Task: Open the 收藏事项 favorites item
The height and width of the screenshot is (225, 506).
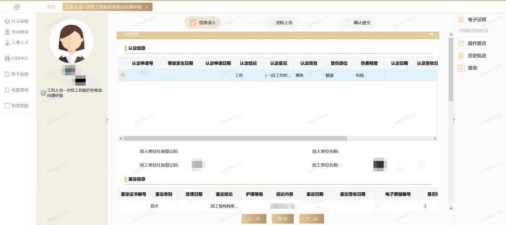Action: [16, 90]
